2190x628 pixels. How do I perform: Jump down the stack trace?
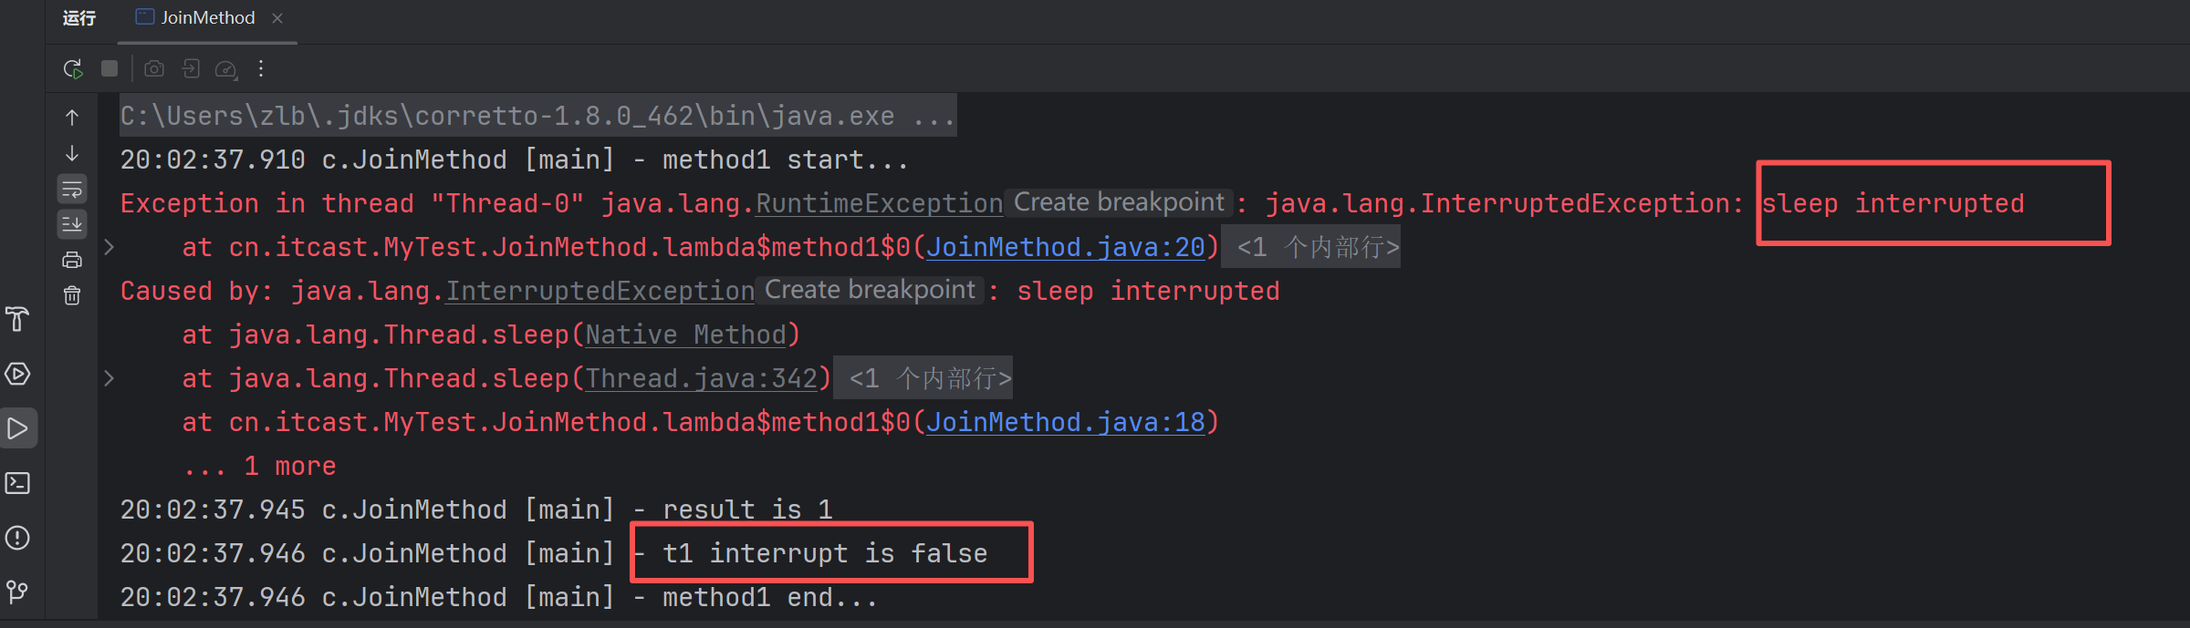point(72,153)
